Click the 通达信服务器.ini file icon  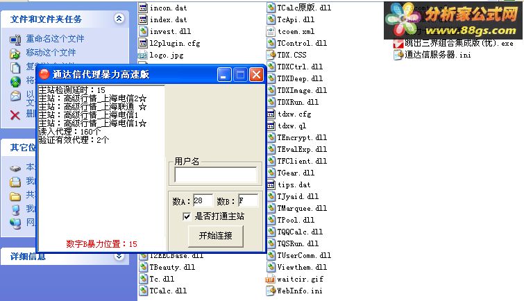(x=398, y=55)
